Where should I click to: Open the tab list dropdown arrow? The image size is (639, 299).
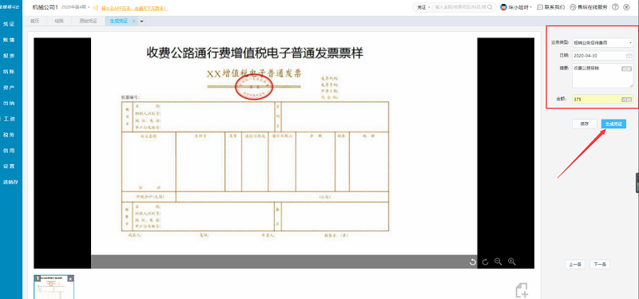pyautogui.click(x=141, y=22)
